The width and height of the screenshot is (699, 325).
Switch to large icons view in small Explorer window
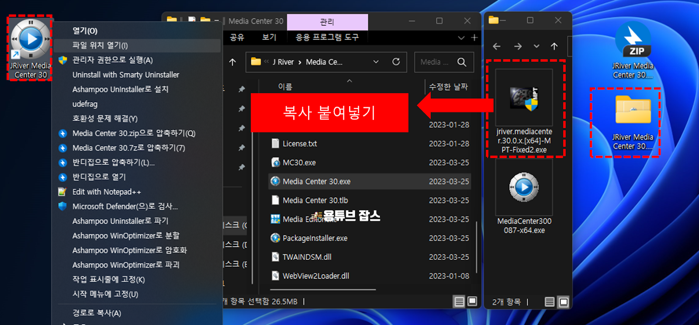click(x=564, y=302)
